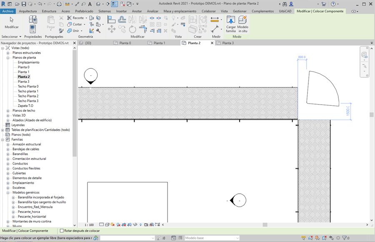Click the Modificar arrow tool
Image resolution: width=375 pixels, height=242 pixels.
click(x=11, y=20)
